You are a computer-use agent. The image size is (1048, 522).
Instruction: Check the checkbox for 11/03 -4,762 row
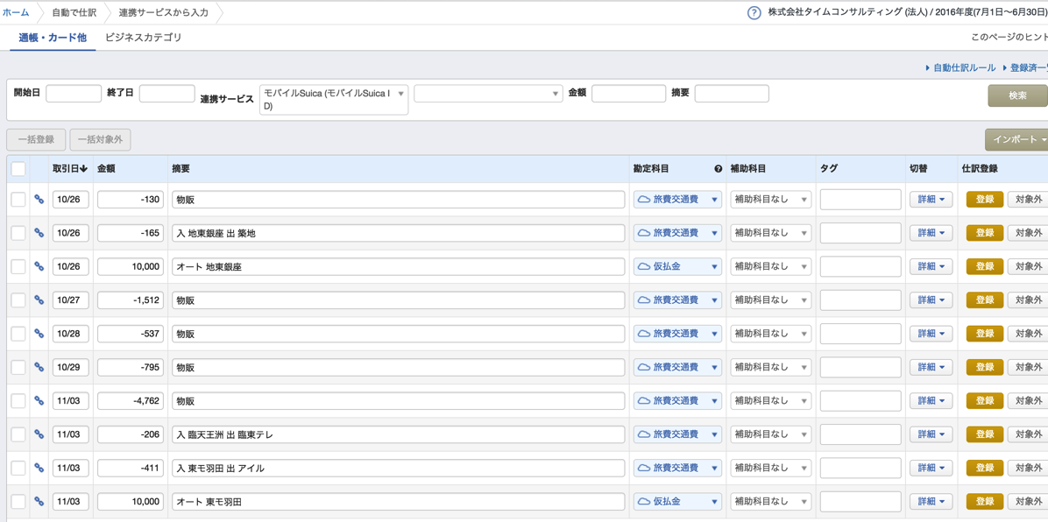[18, 401]
